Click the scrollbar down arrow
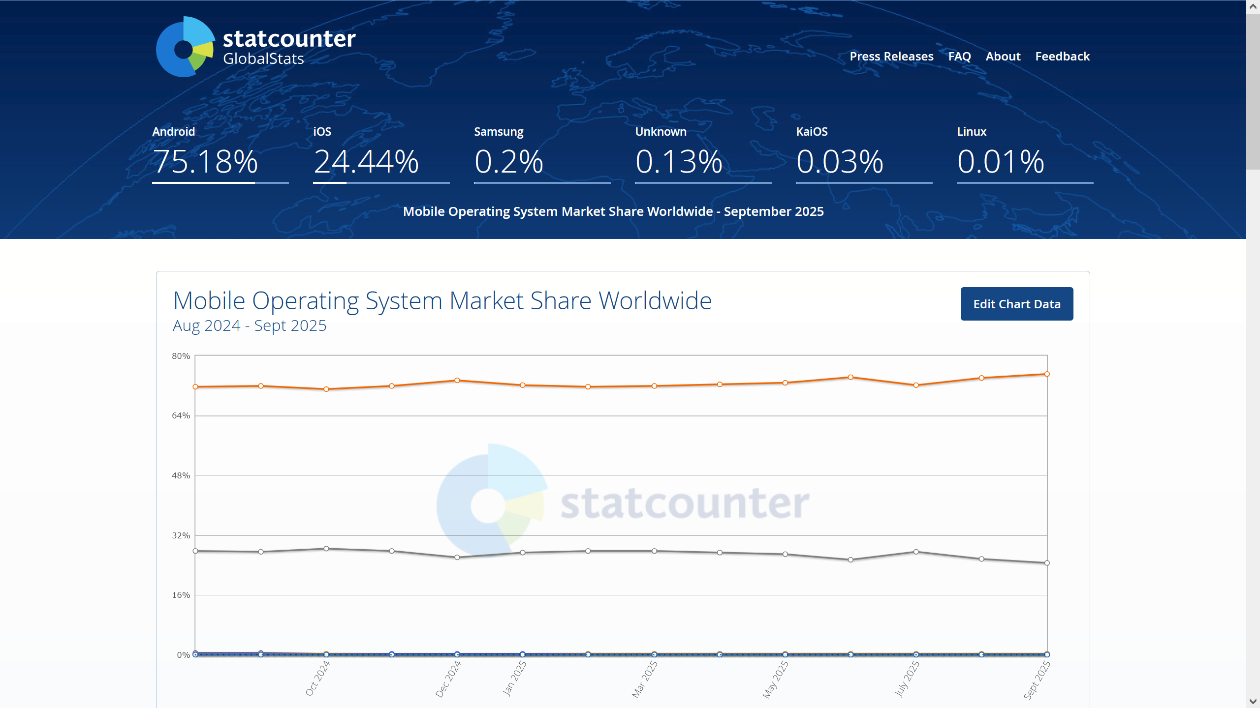This screenshot has height=708, width=1260. click(1253, 701)
